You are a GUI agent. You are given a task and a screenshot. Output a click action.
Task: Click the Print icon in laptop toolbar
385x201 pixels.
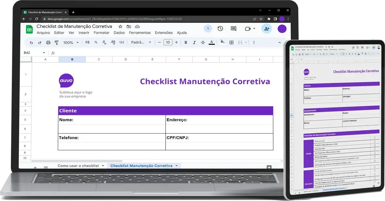point(48,42)
